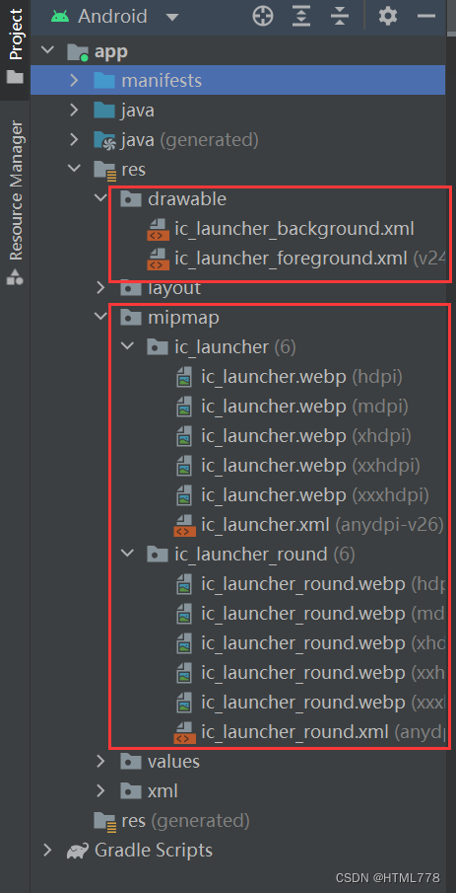Collapse the ic_launcher (6) group chevron
The height and width of the screenshot is (893, 456).
(x=128, y=346)
